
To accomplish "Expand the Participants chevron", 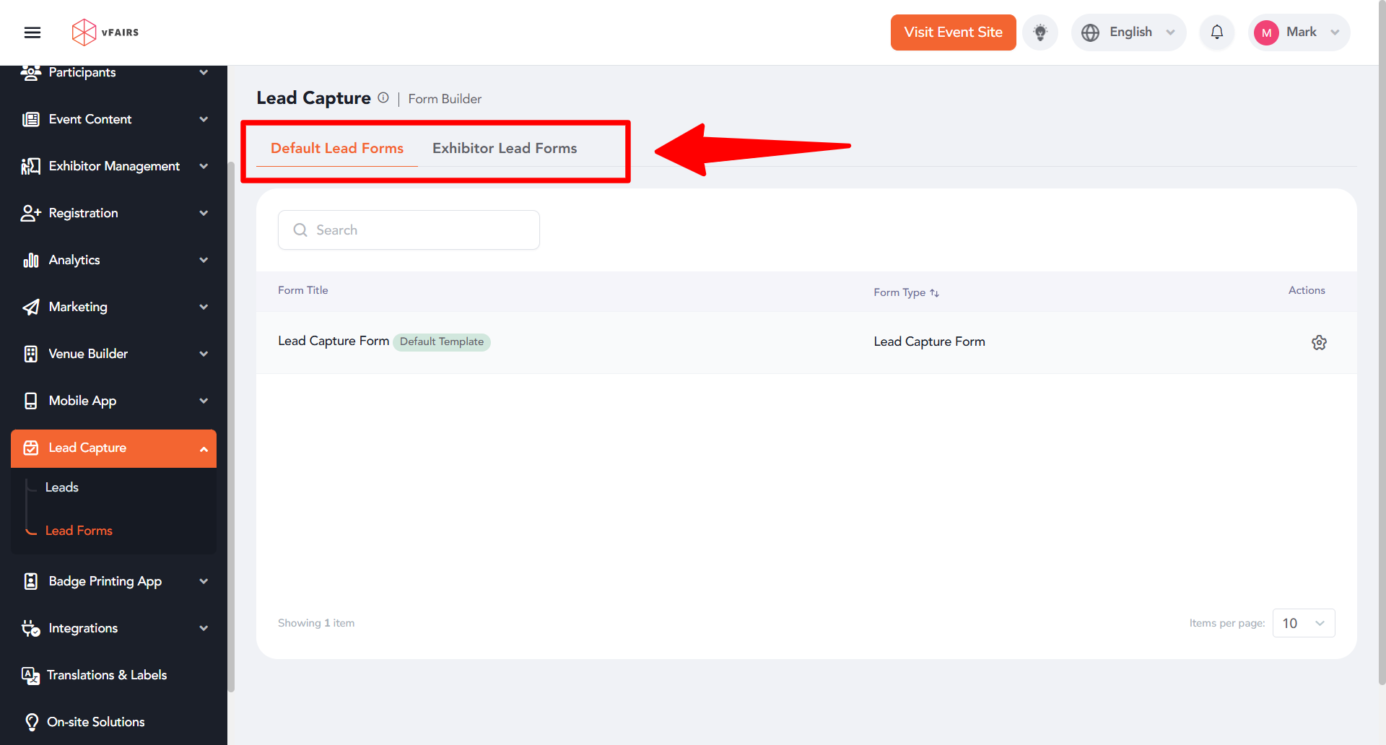I will pyautogui.click(x=204, y=72).
